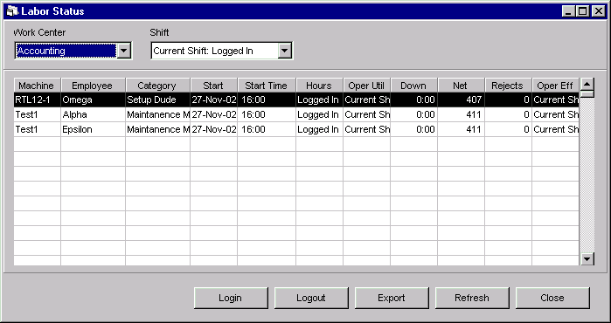Click the Category column header
The height and width of the screenshot is (323, 611).
[x=157, y=86]
